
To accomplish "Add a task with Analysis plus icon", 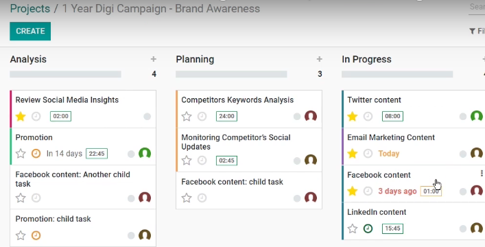I will [154, 59].
